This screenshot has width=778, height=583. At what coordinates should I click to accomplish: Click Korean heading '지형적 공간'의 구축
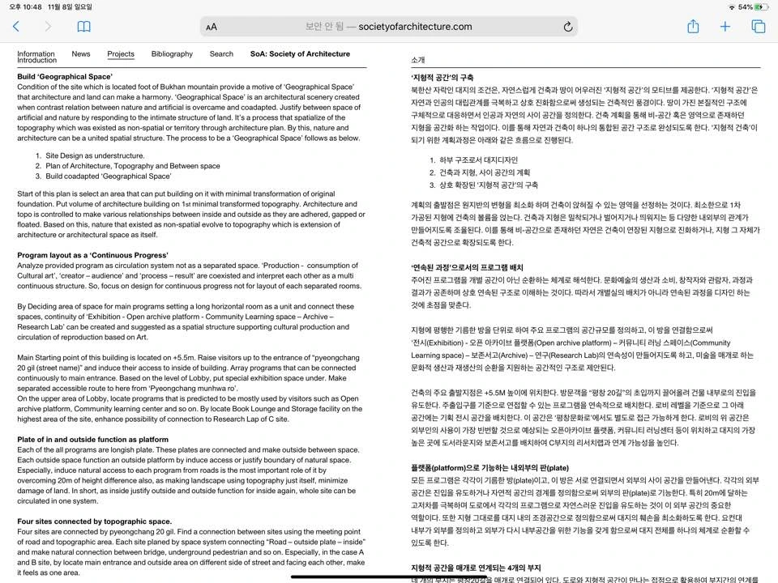tap(442, 78)
